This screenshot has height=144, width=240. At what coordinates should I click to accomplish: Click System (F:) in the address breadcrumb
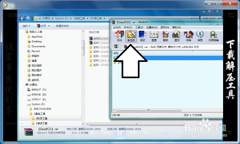pyautogui.click(x=62, y=18)
